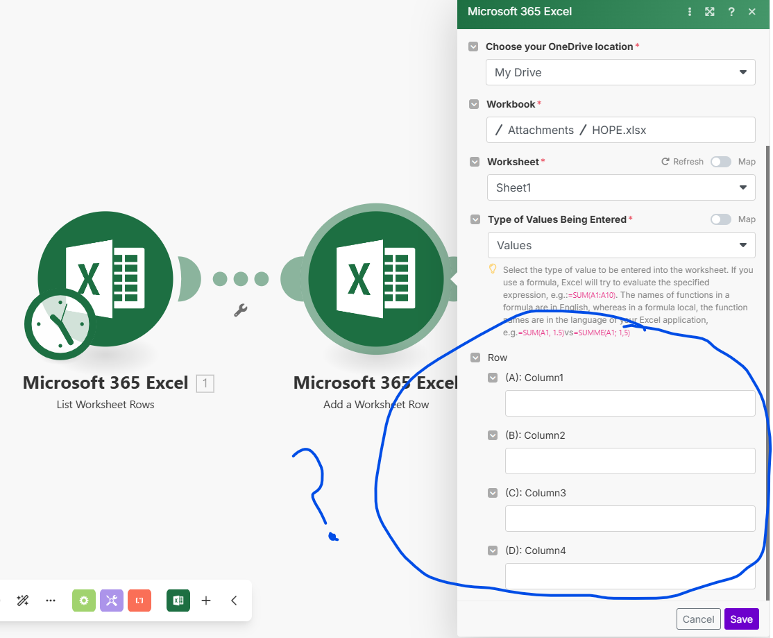Click the Add a Worksheet Row module
The width and height of the screenshot is (773, 638).
(375, 279)
